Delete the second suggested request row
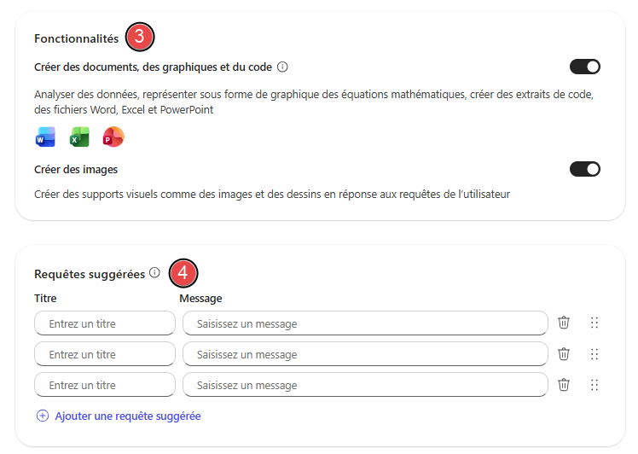The width and height of the screenshot is (638, 454). click(564, 353)
